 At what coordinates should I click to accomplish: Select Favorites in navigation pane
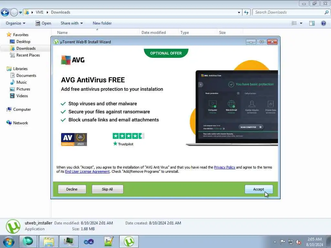(x=18, y=35)
